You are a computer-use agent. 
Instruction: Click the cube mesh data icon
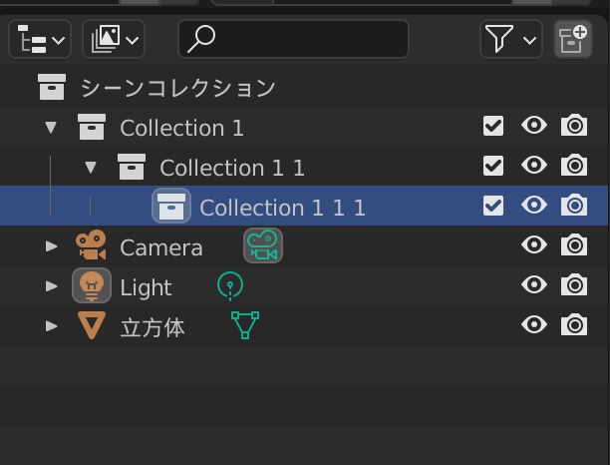244,325
